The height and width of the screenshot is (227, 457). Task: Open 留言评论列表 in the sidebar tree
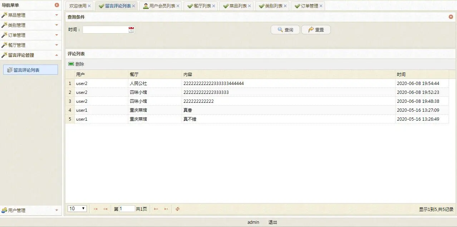point(30,70)
